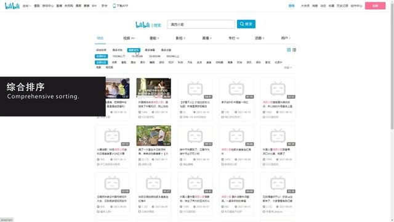
Task: Select the 全部时长 duration filter
Action: (x=101, y=56)
